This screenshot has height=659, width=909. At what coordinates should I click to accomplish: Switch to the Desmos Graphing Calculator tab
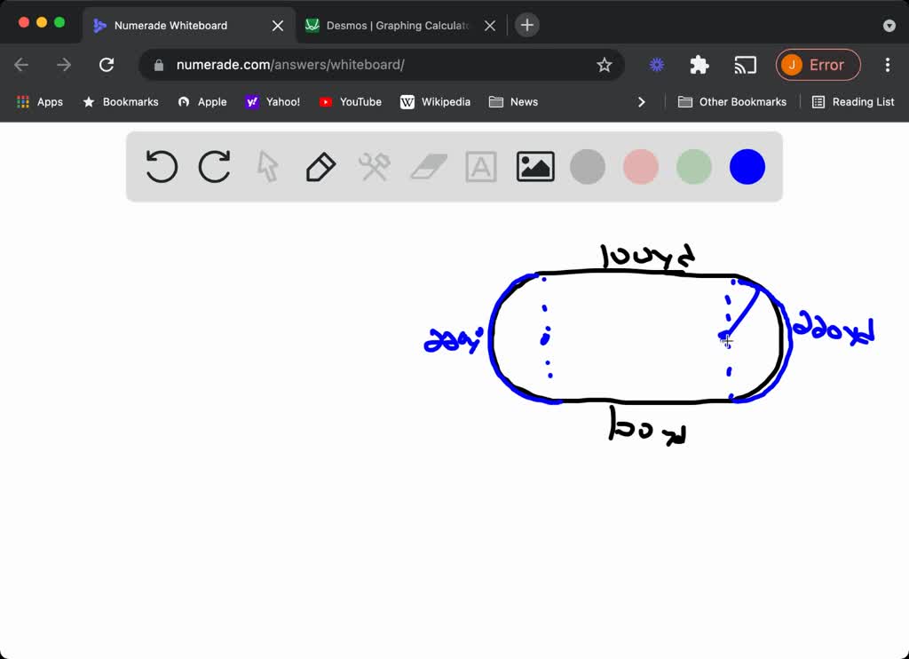[400, 26]
